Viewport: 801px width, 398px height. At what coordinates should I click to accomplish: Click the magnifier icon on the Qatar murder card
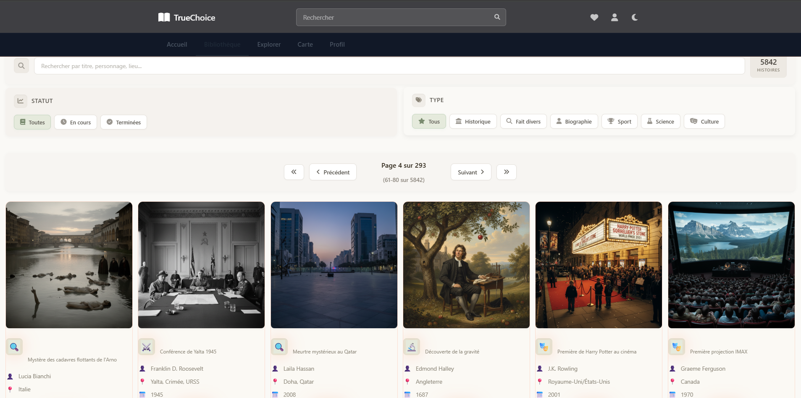click(279, 347)
